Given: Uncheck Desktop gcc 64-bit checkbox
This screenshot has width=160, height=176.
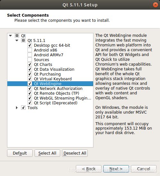Looking at the screenshot, I should [x=30, y=45].
